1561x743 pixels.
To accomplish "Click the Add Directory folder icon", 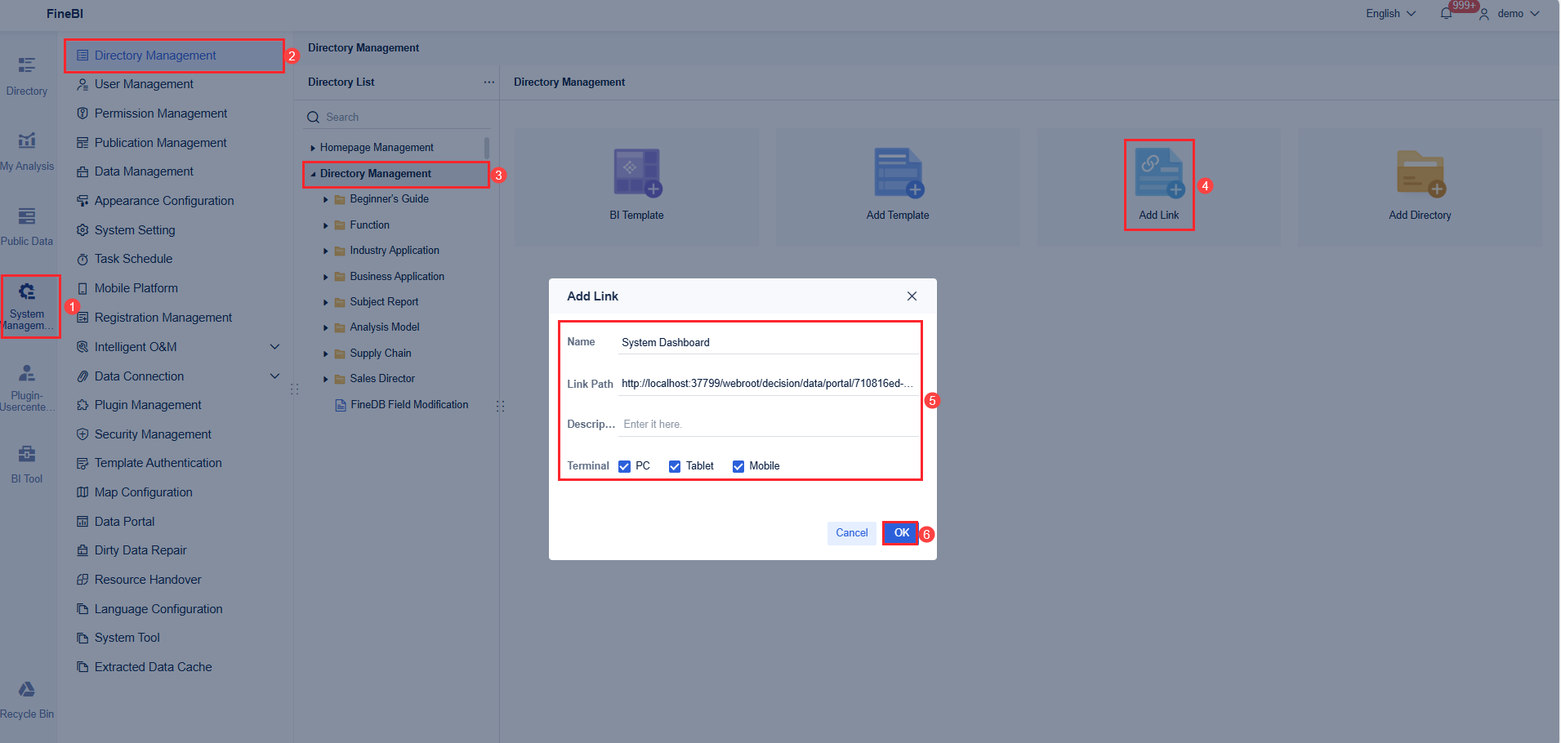I will pos(1421,173).
